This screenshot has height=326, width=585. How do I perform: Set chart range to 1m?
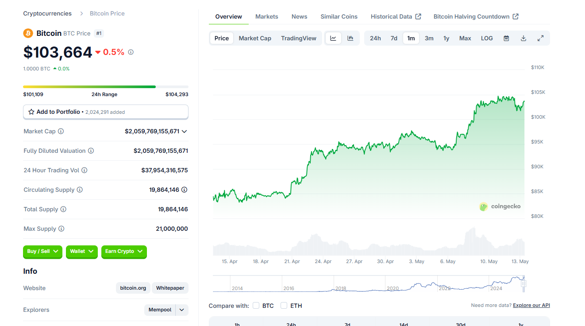click(411, 39)
